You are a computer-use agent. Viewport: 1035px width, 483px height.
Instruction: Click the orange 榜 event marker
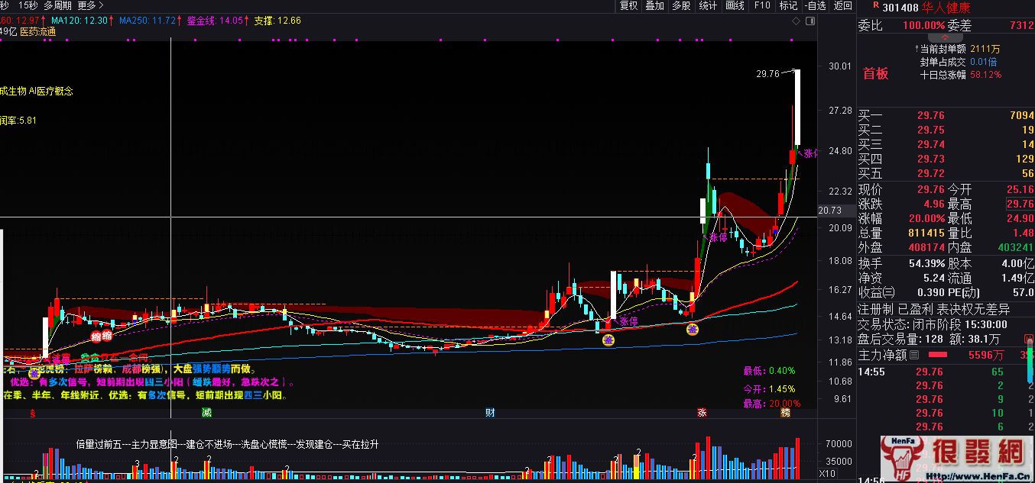tap(785, 413)
